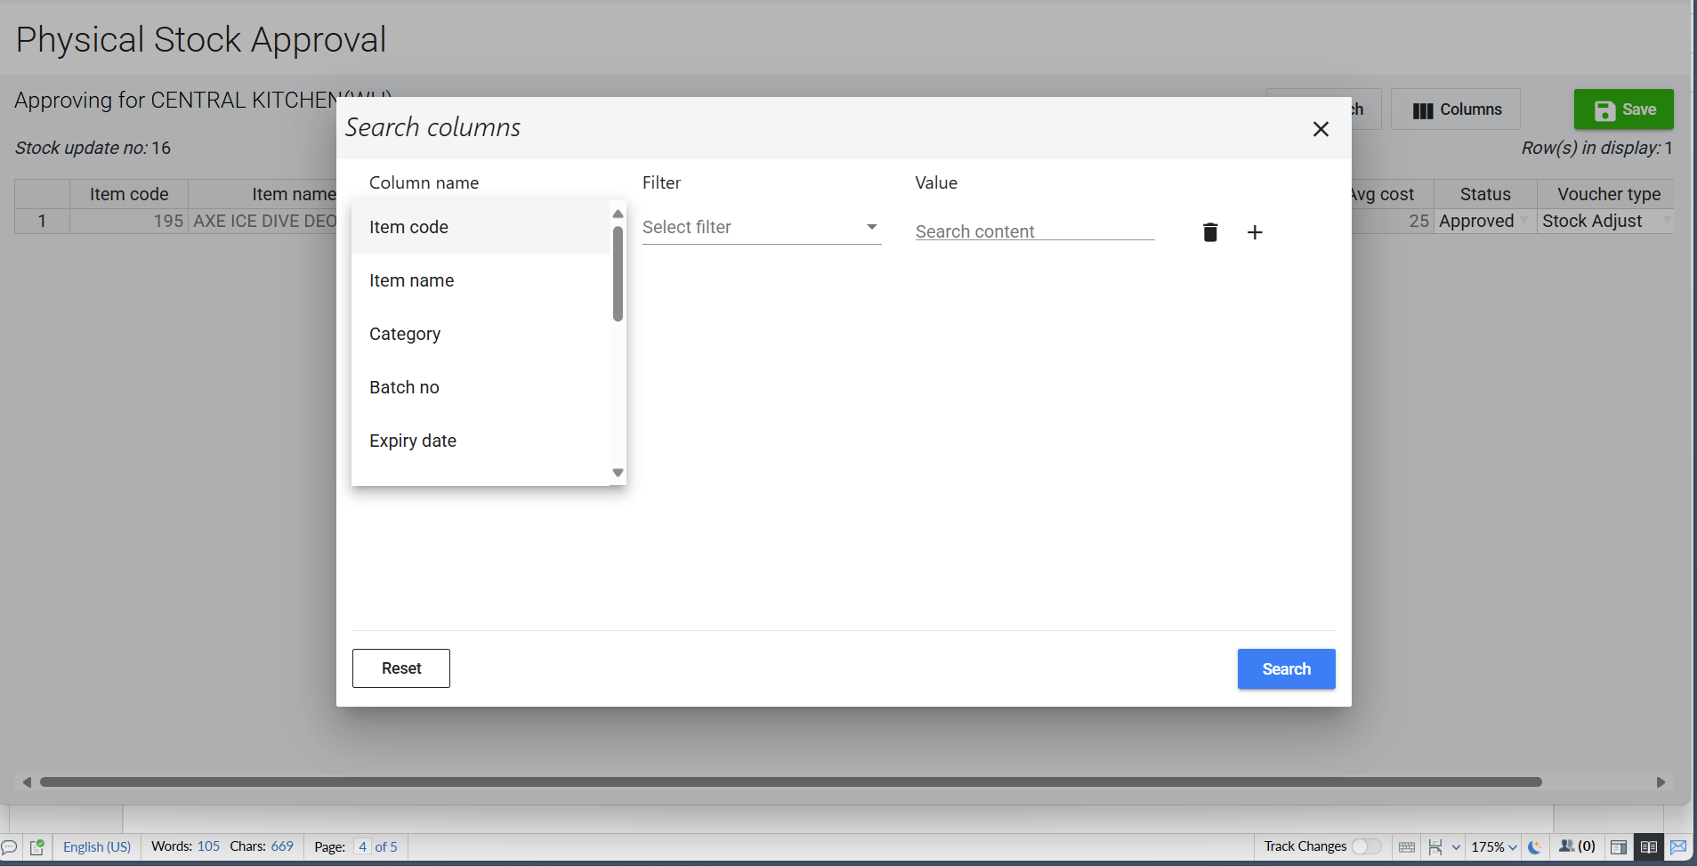Delete the filter row with trash icon
Image resolution: width=1697 pixels, height=866 pixels.
(x=1210, y=232)
